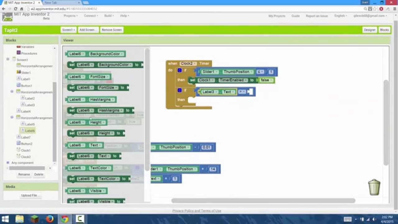This screenshot has height=224, width=398.
Task: Open the English language dropdown
Action: 340,16
